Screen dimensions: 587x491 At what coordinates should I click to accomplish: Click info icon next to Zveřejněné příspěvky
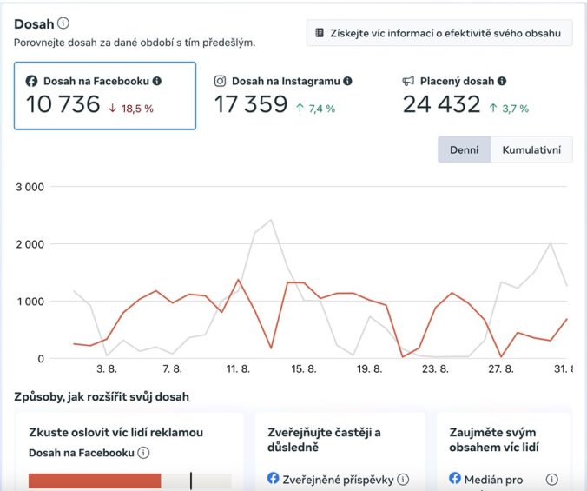tap(403, 479)
